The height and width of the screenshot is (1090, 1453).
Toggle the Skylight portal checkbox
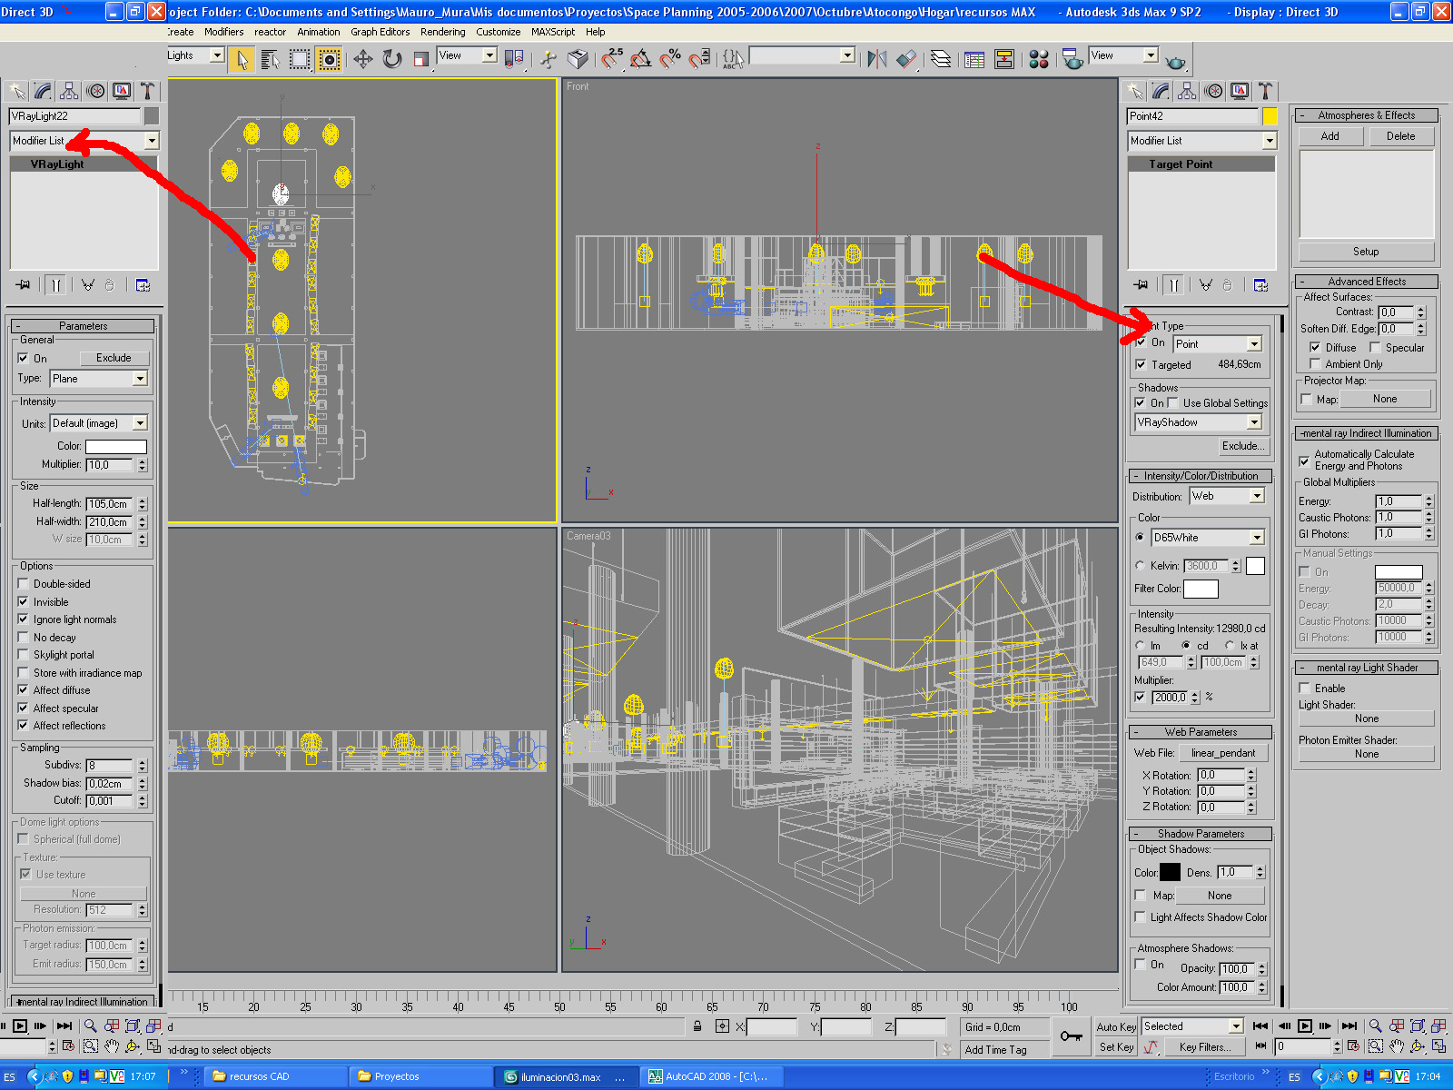pos(24,655)
